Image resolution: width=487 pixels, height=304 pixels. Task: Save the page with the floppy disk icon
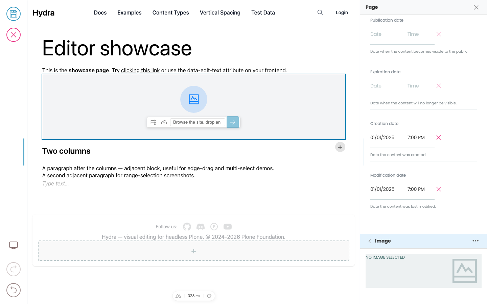14,14
